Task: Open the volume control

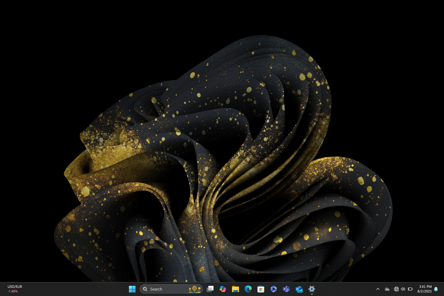Action: (x=403, y=289)
